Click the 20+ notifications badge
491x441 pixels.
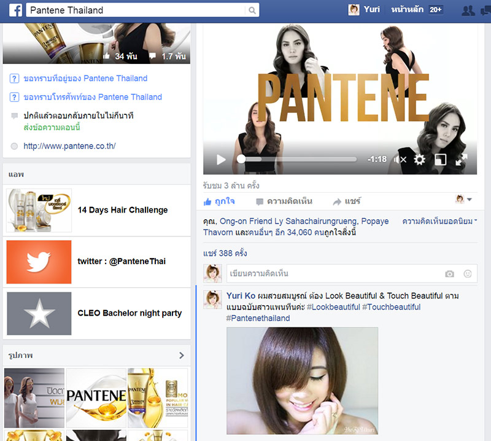tap(436, 10)
